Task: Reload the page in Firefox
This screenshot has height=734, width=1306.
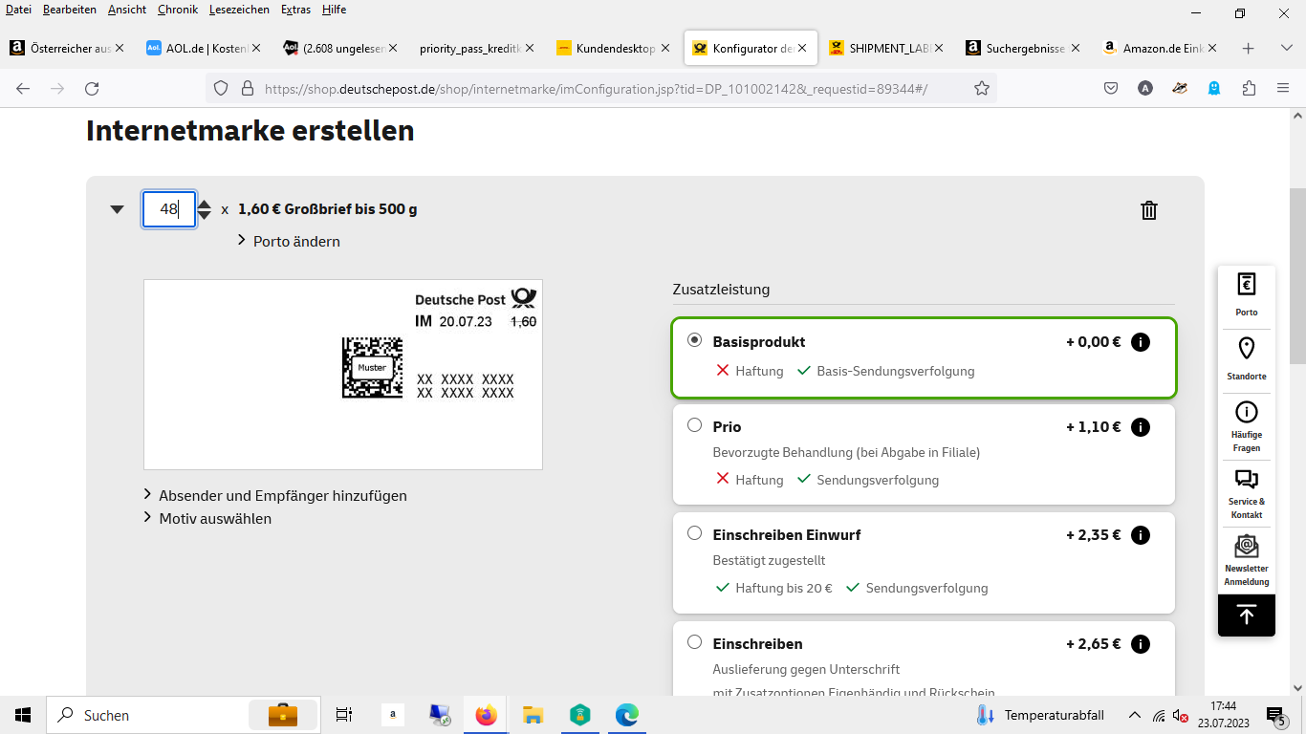Action: (x=92, y=88)
